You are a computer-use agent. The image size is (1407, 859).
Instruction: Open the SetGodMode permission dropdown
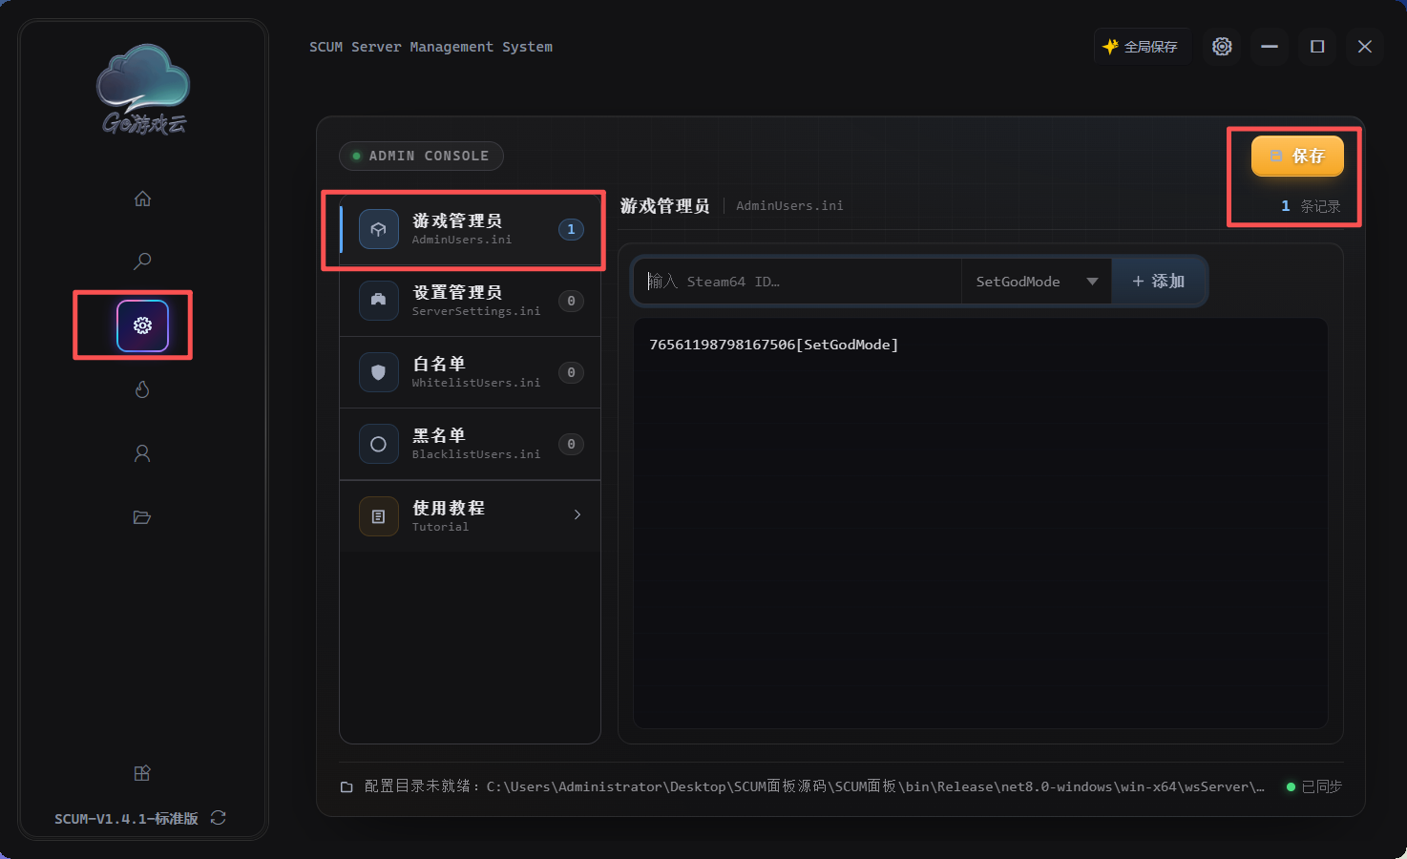1037,282
